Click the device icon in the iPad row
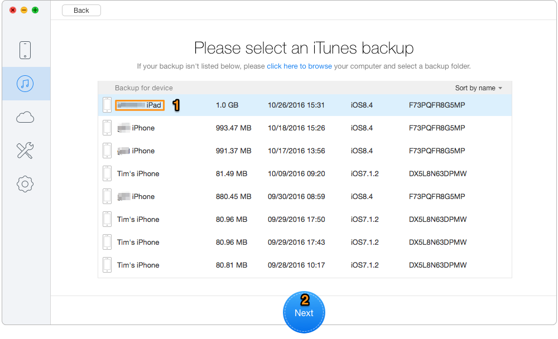The width and height of the screenshot is (558, 339). click(107, 105)
